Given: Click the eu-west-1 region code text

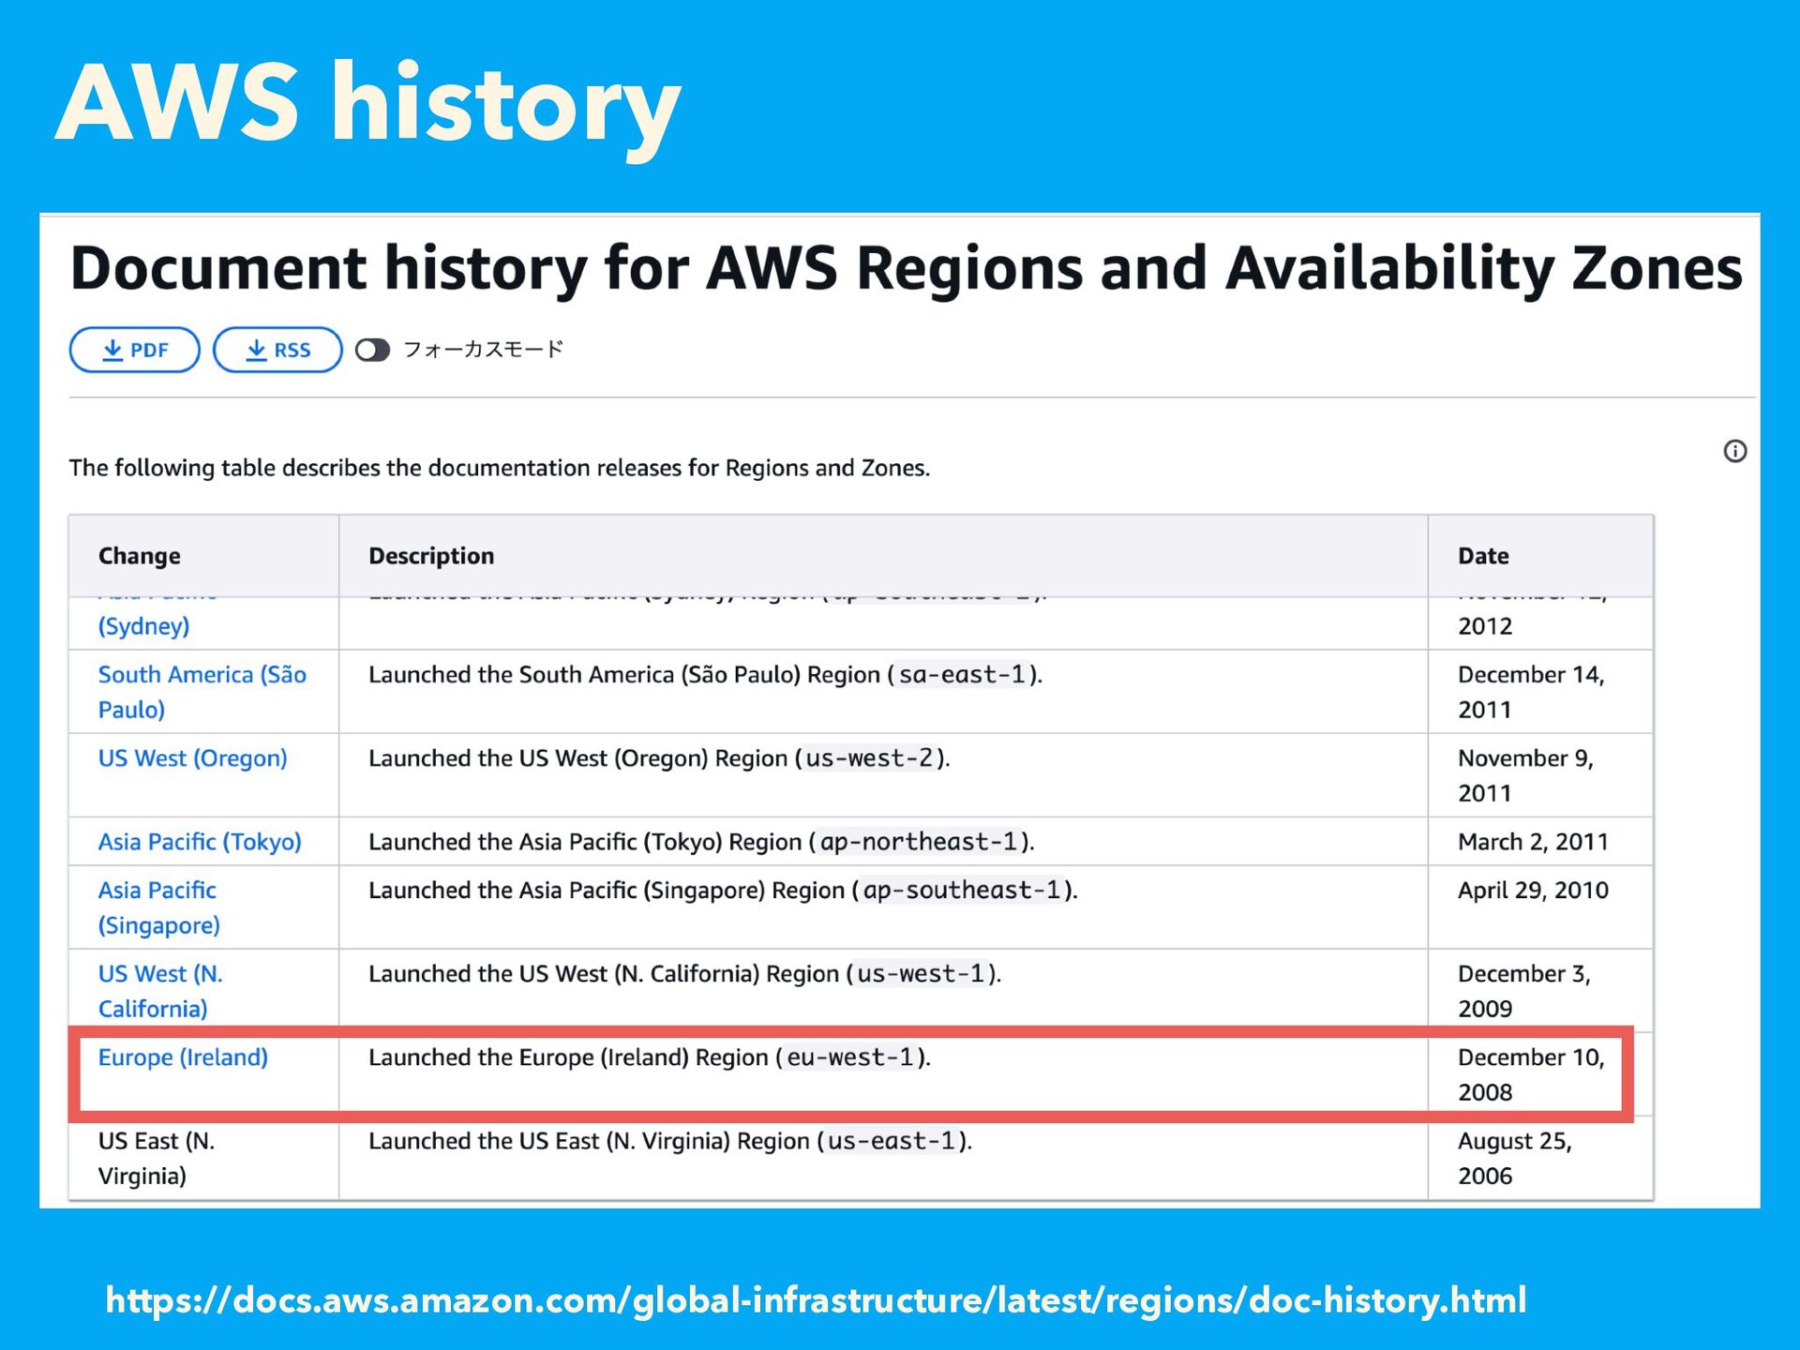Looking at the screenshot, I should [x=849, y=1057].
